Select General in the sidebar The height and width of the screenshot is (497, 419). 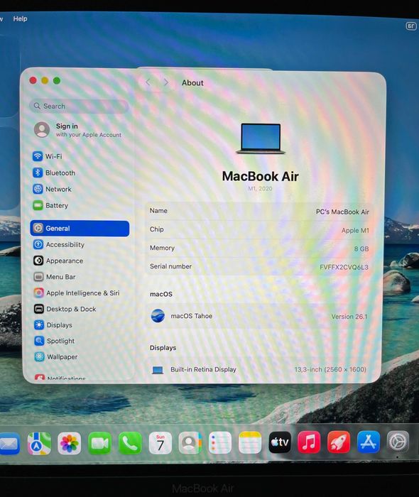tap(80, 228)
